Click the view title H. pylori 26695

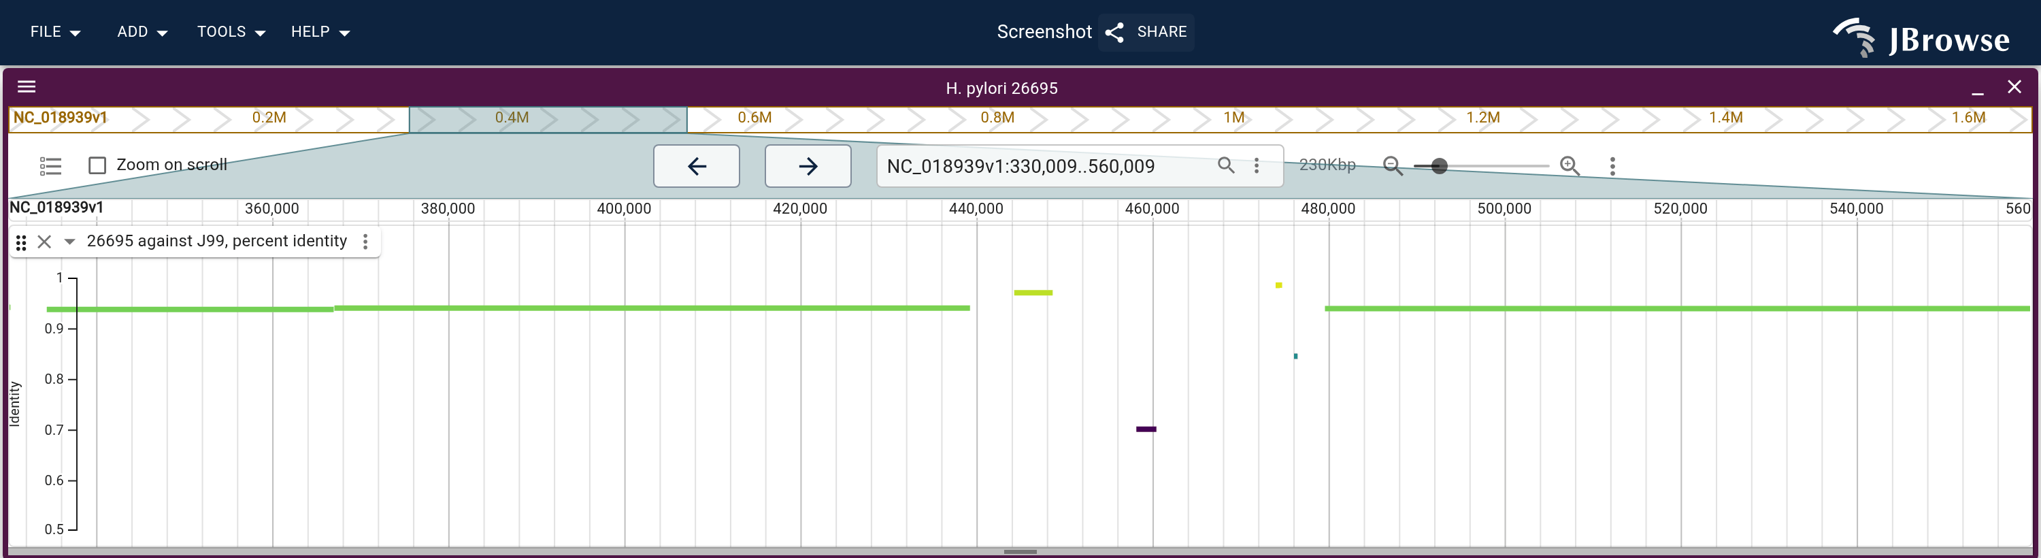click(1001, 88)
